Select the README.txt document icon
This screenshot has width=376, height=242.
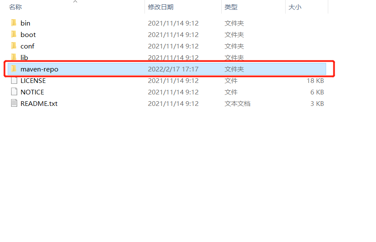point(14,103)
